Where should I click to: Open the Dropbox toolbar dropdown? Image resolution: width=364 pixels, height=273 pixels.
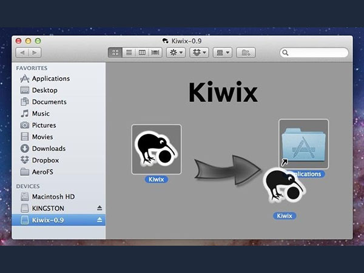pyautogui.click(x=200, y=53)
